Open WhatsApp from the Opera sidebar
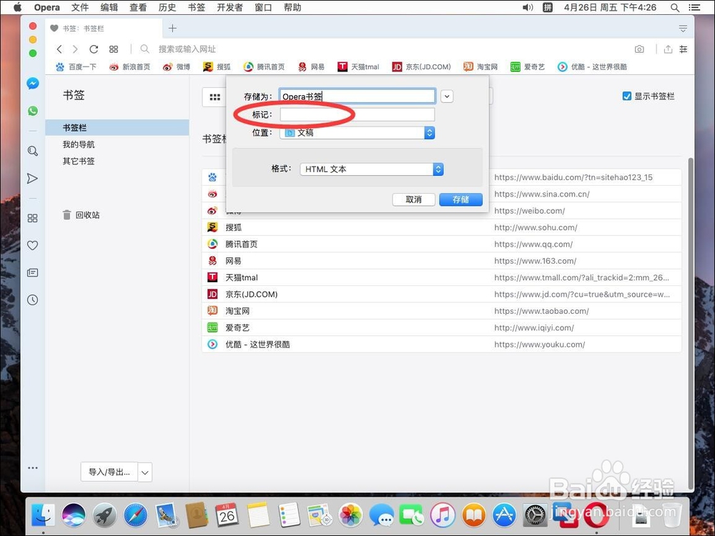The width and height of the screenshot is (715, 536). 32,111
